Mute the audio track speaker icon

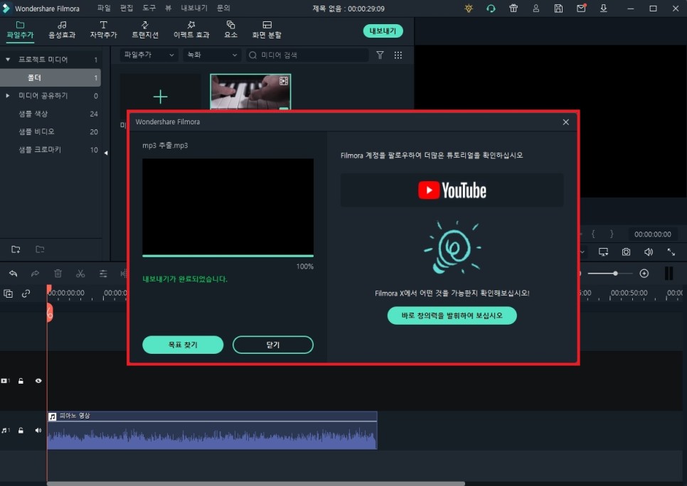coord(38,431)
